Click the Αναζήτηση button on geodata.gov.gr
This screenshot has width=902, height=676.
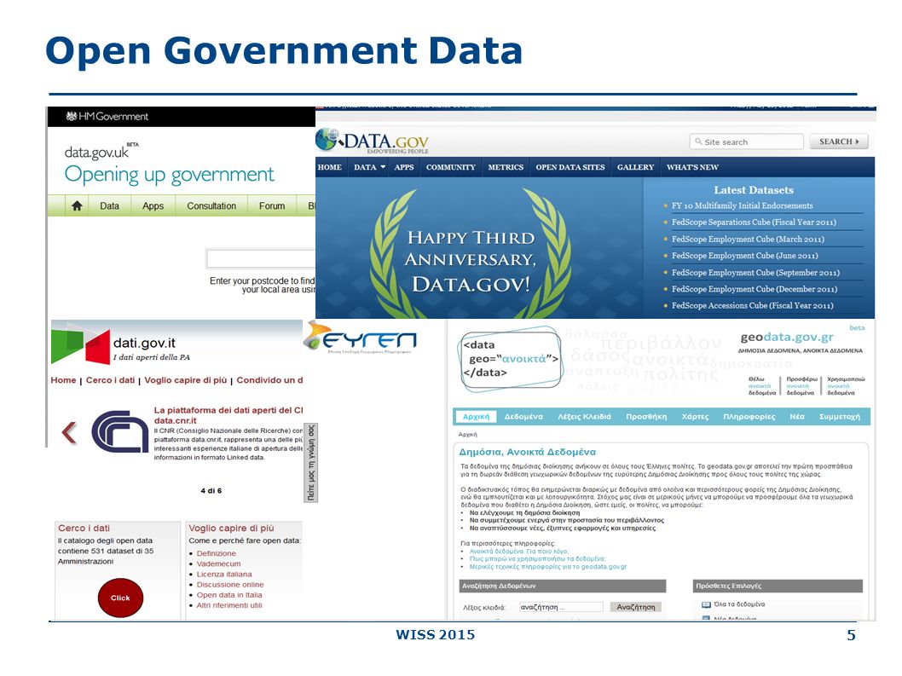(x=636, y=607)
